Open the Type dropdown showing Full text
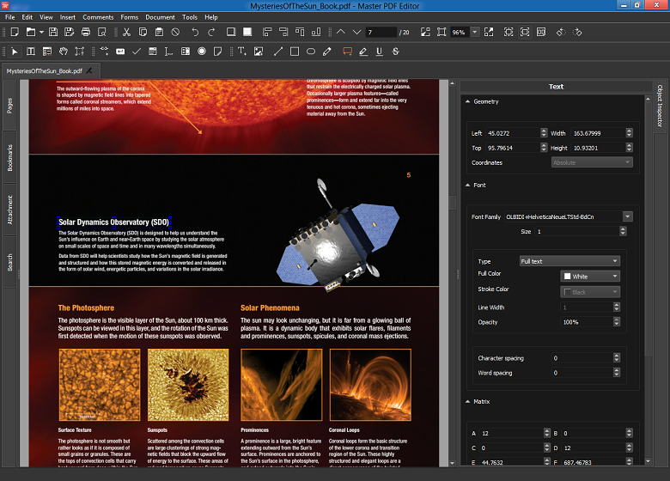Screen dimensions: 670x481 tap(569, 261)
